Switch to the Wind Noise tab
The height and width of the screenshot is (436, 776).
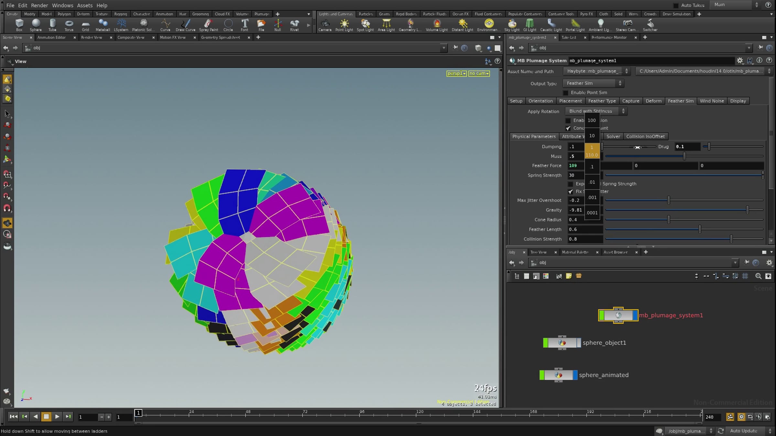(712, 101)
